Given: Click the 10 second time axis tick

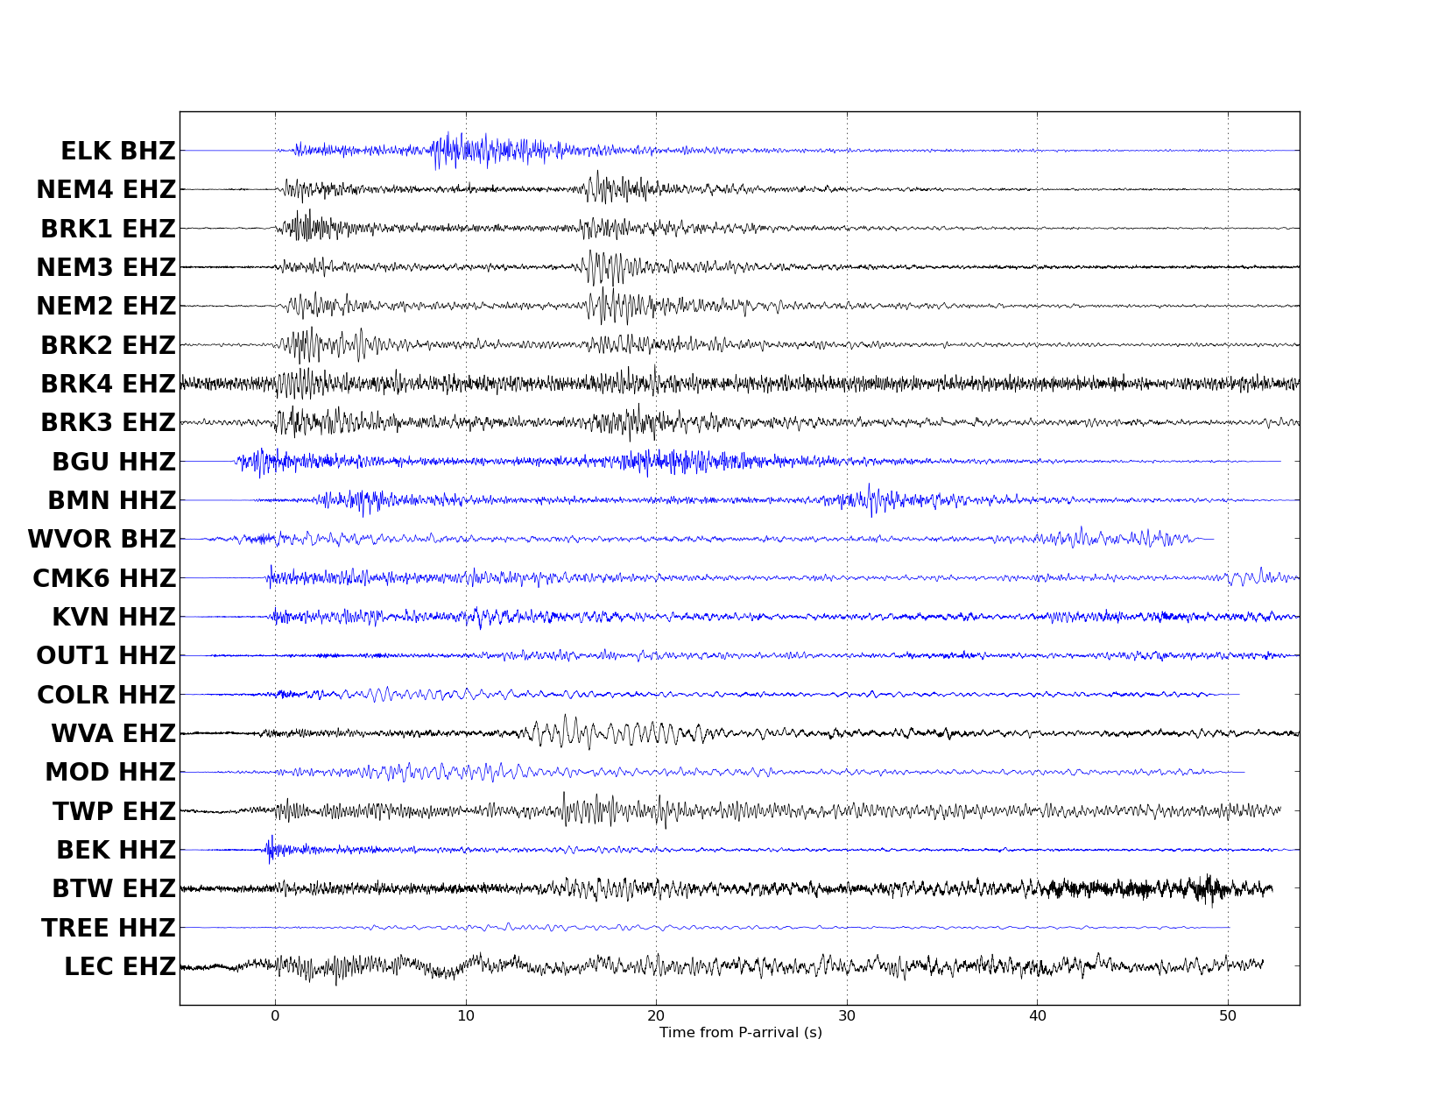Looking at the screenshot, I should click(466, 1016).
